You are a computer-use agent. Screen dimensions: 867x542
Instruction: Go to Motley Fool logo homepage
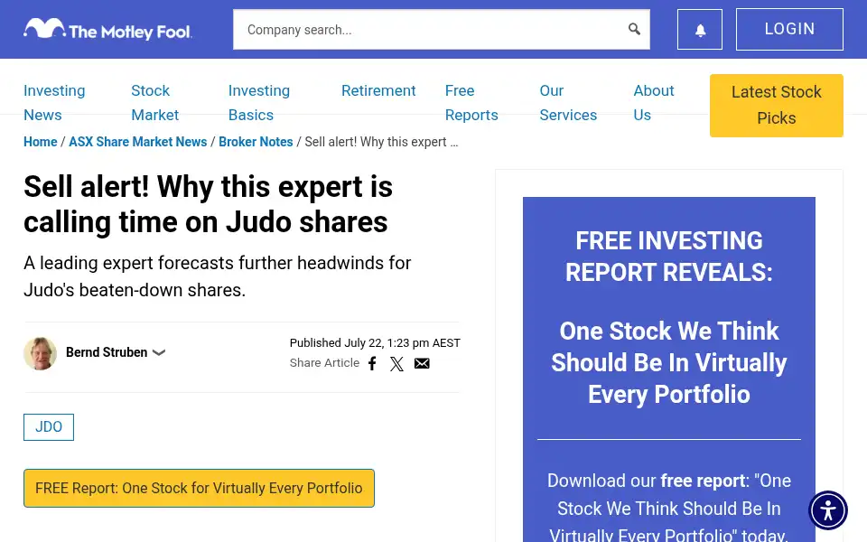click(107, 29)
